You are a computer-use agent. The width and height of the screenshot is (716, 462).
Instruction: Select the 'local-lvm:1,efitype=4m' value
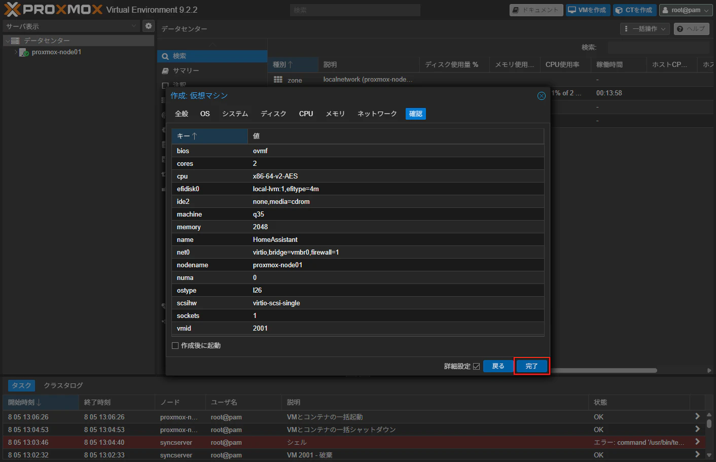[286, 189]
